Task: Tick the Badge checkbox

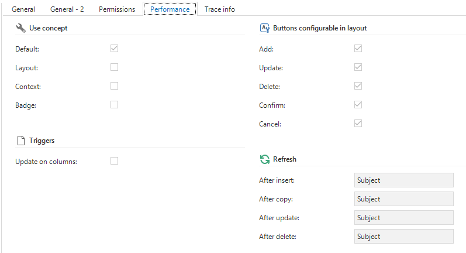Action: click(115, 105)
